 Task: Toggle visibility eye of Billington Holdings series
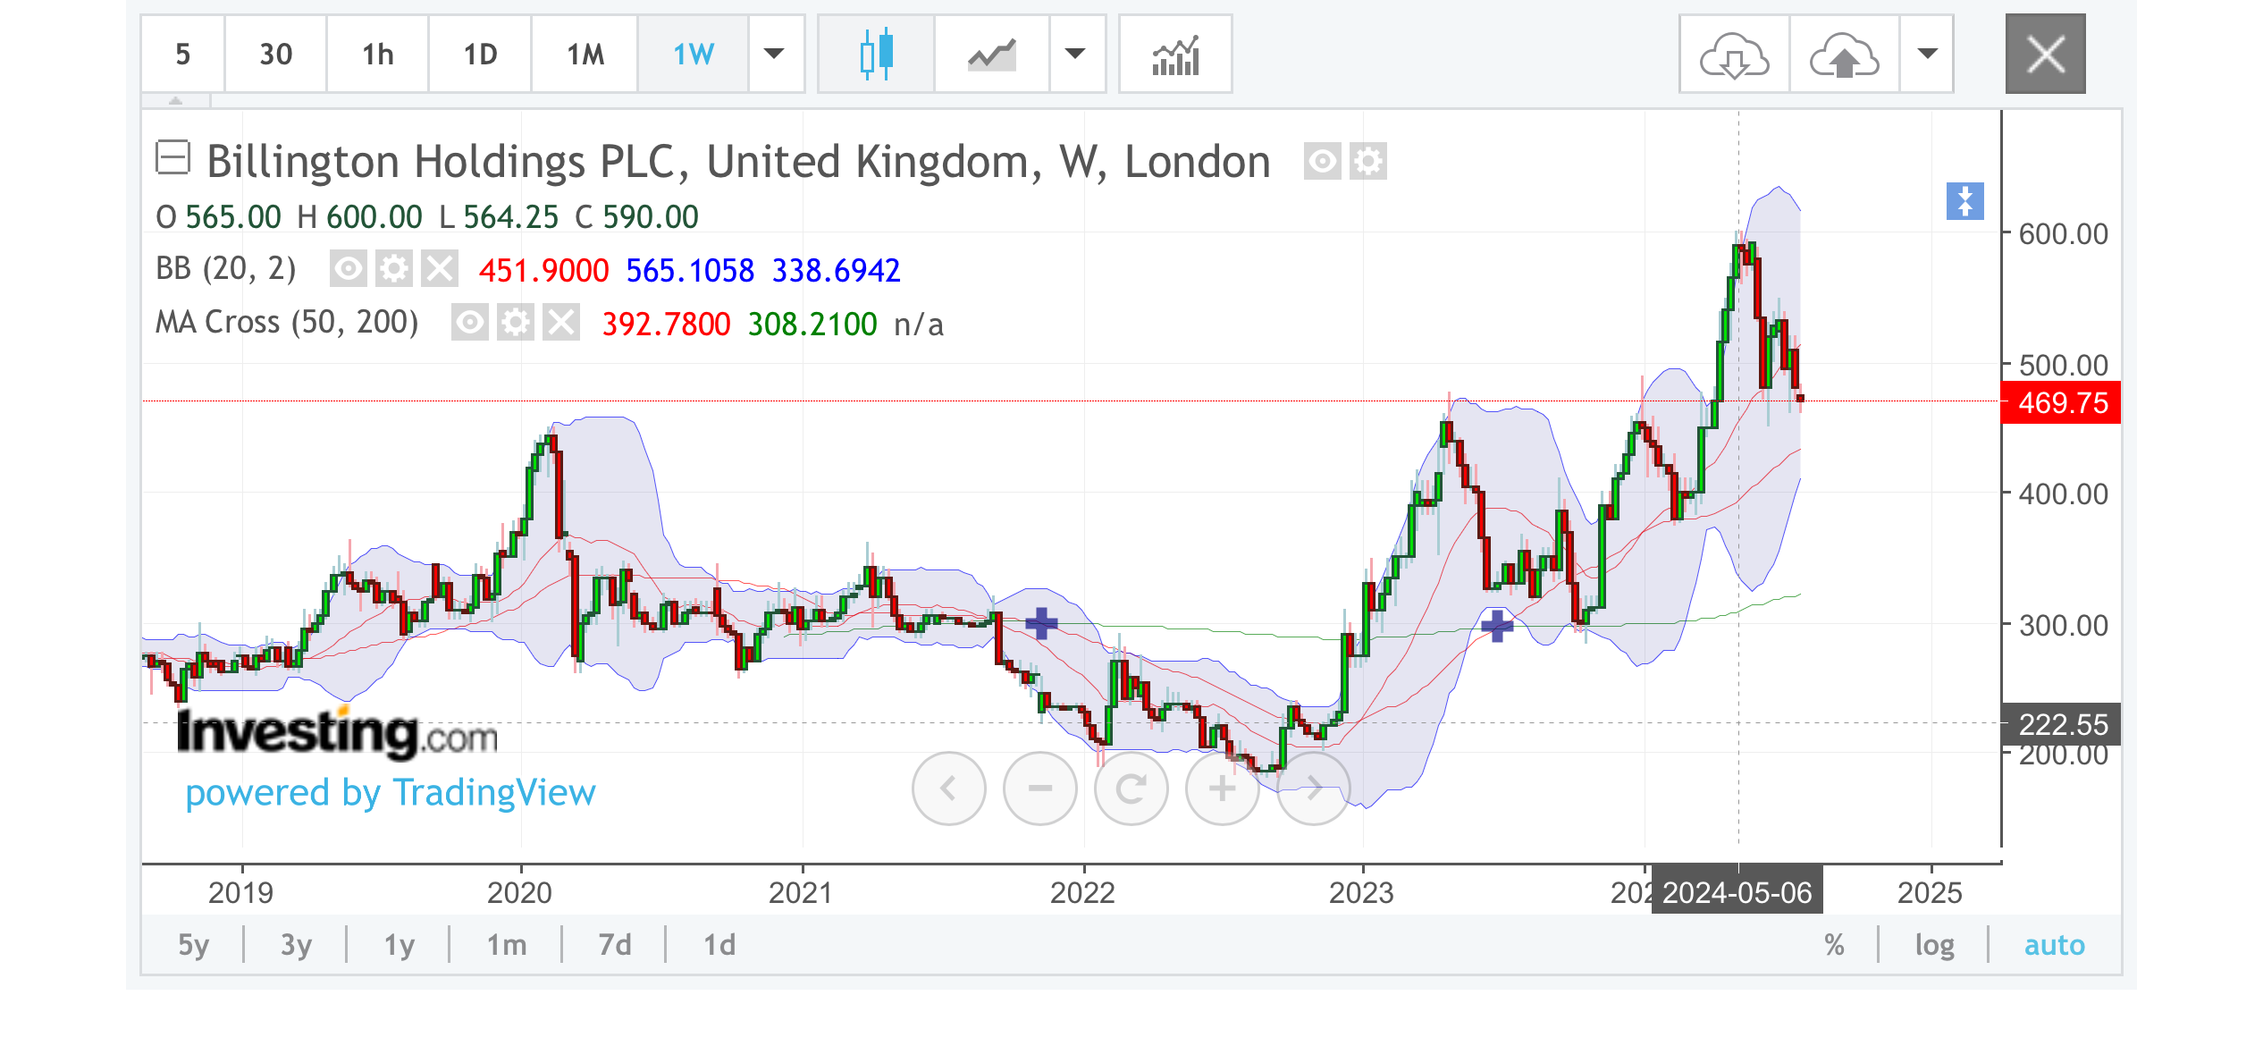[x=1322, y=162]
